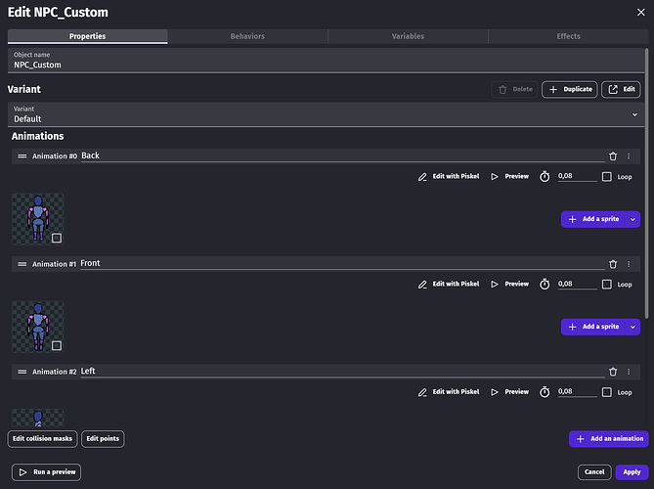Open more options for Left animation
This screenshot has height=489, width=654.
629,372
